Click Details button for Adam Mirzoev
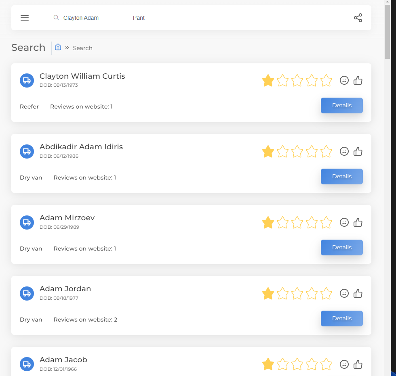396x376 pixels. pyautogui.click(x=342, y=247)
